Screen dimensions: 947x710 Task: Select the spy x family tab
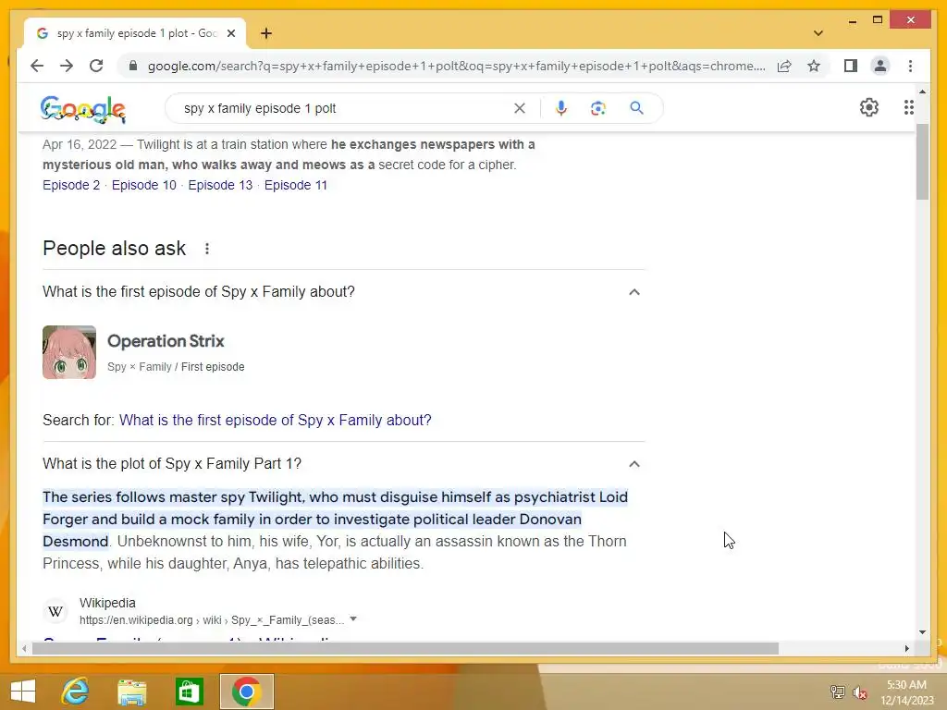(136, 33)
